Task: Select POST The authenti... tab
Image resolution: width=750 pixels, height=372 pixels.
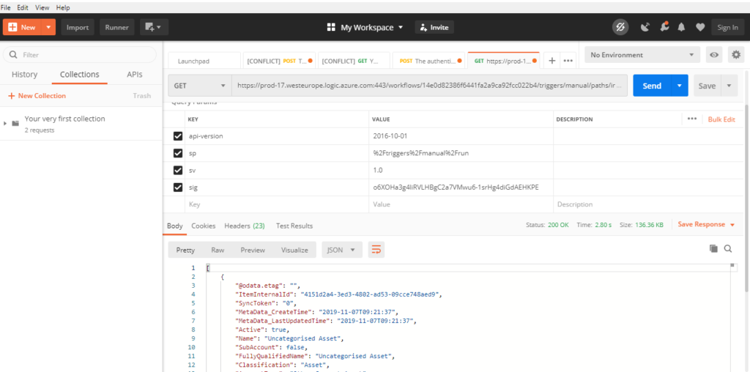Action: point(428,62)
